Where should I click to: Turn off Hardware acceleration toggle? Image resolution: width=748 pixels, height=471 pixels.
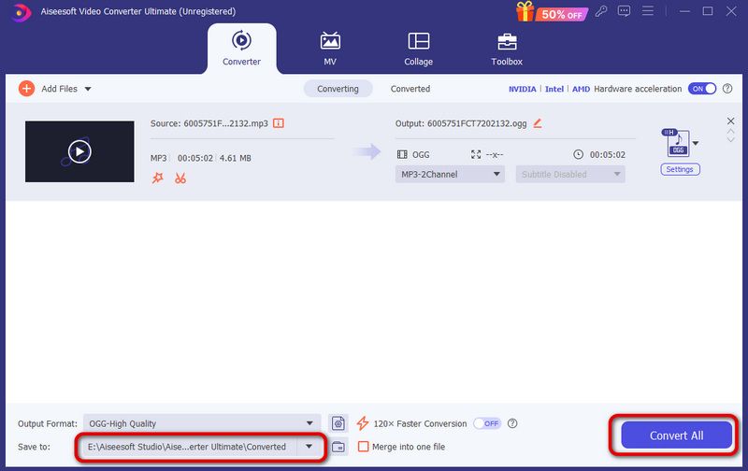coord(702,89)
